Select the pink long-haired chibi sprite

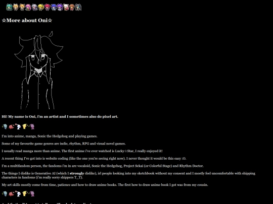(28, 7)
